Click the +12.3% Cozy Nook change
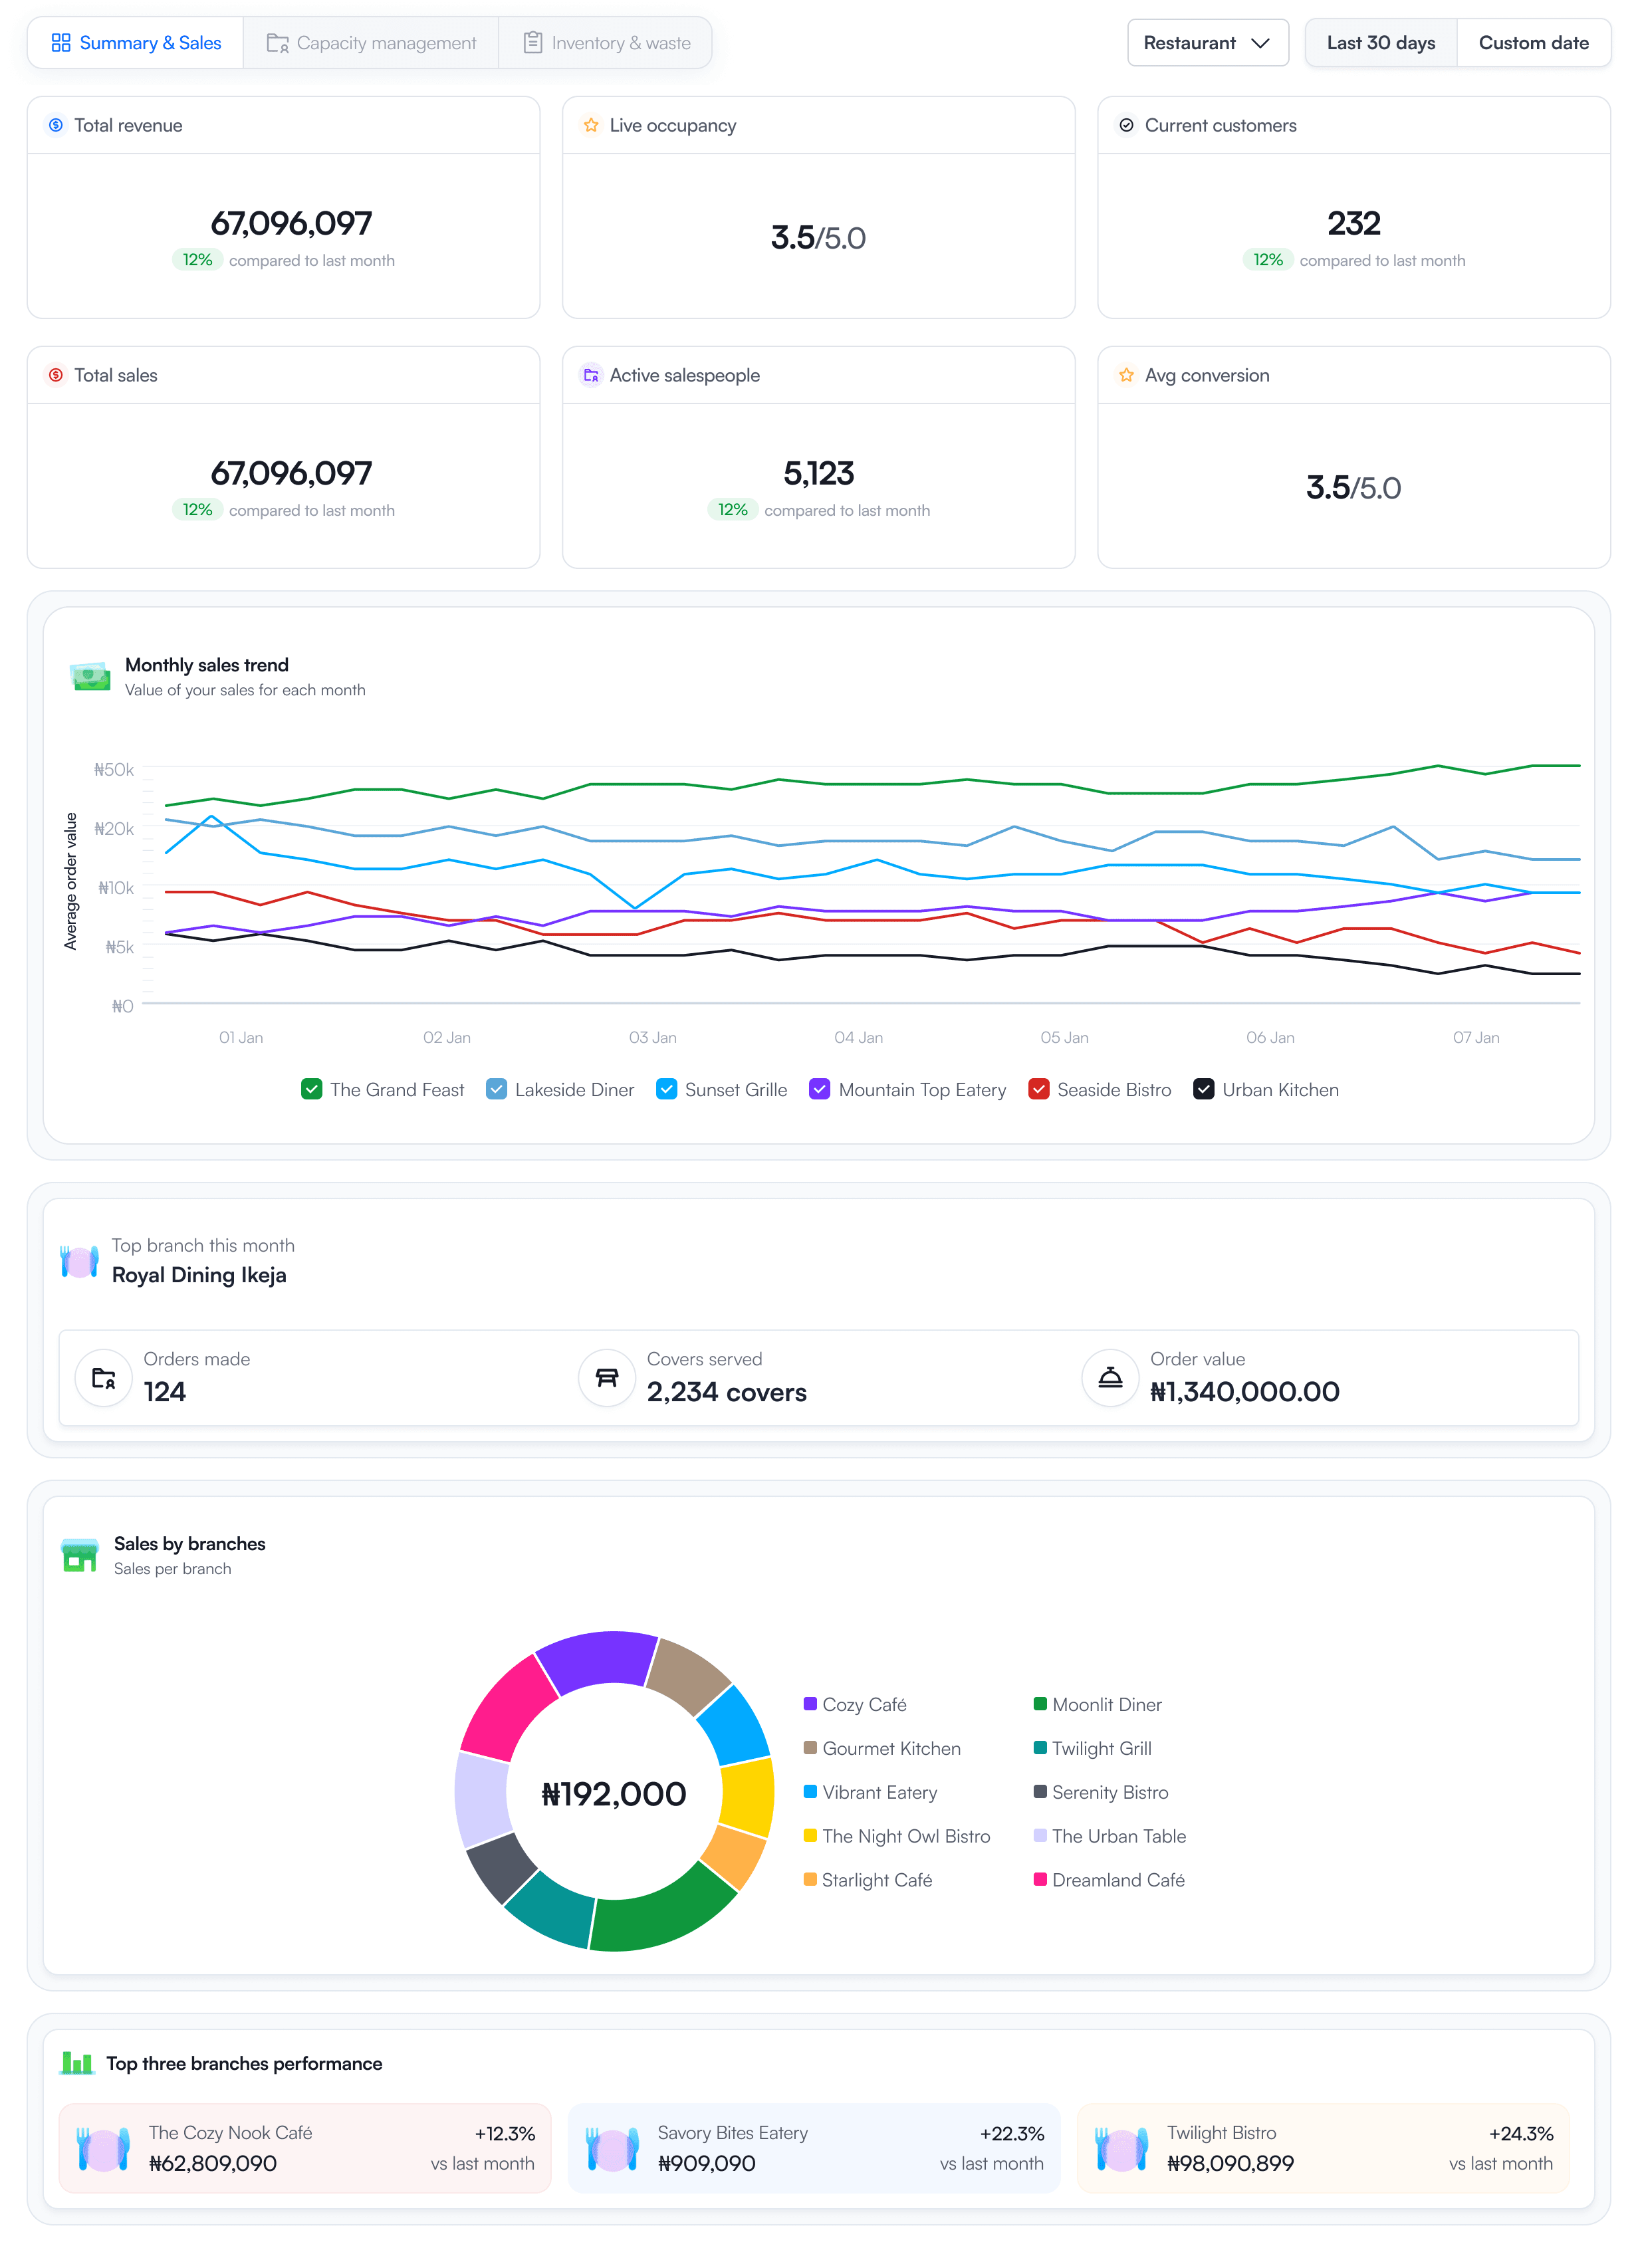The width and height of the screenshot is (1638, 2268). pyautogui.click(x=504, y=2133)
